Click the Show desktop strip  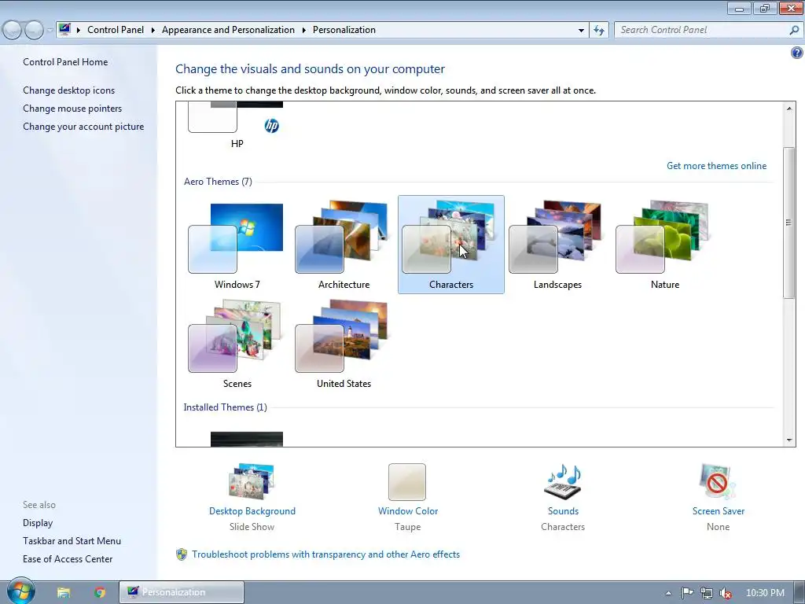click(x=799, y=593)
